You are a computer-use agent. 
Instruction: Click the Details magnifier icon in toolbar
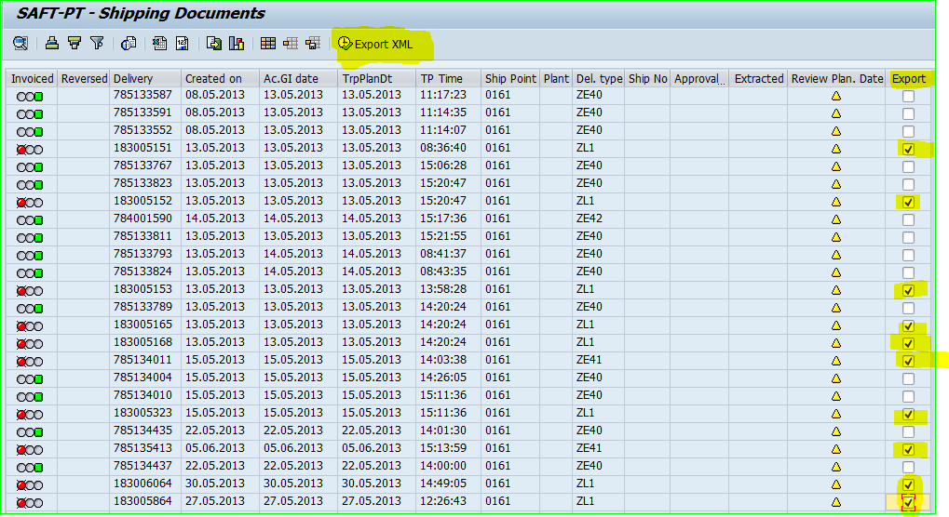pyautogui.click(x=20, y=43)
